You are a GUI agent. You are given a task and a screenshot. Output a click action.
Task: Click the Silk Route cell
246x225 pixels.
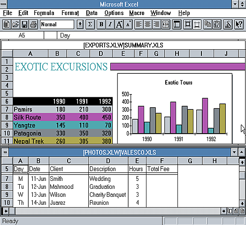[x=31, y=117]
